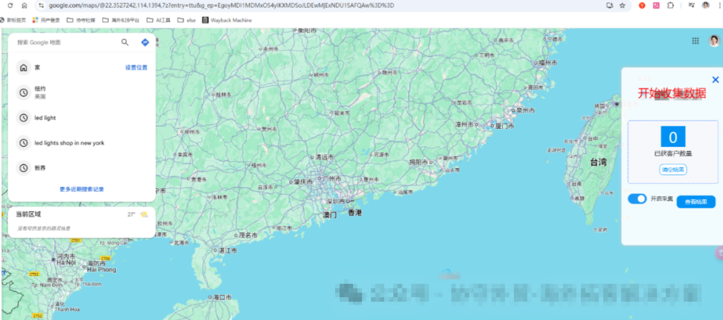Click the 清空结果 button
Viewport: 723px width, 320px height.
pos(673,170)
